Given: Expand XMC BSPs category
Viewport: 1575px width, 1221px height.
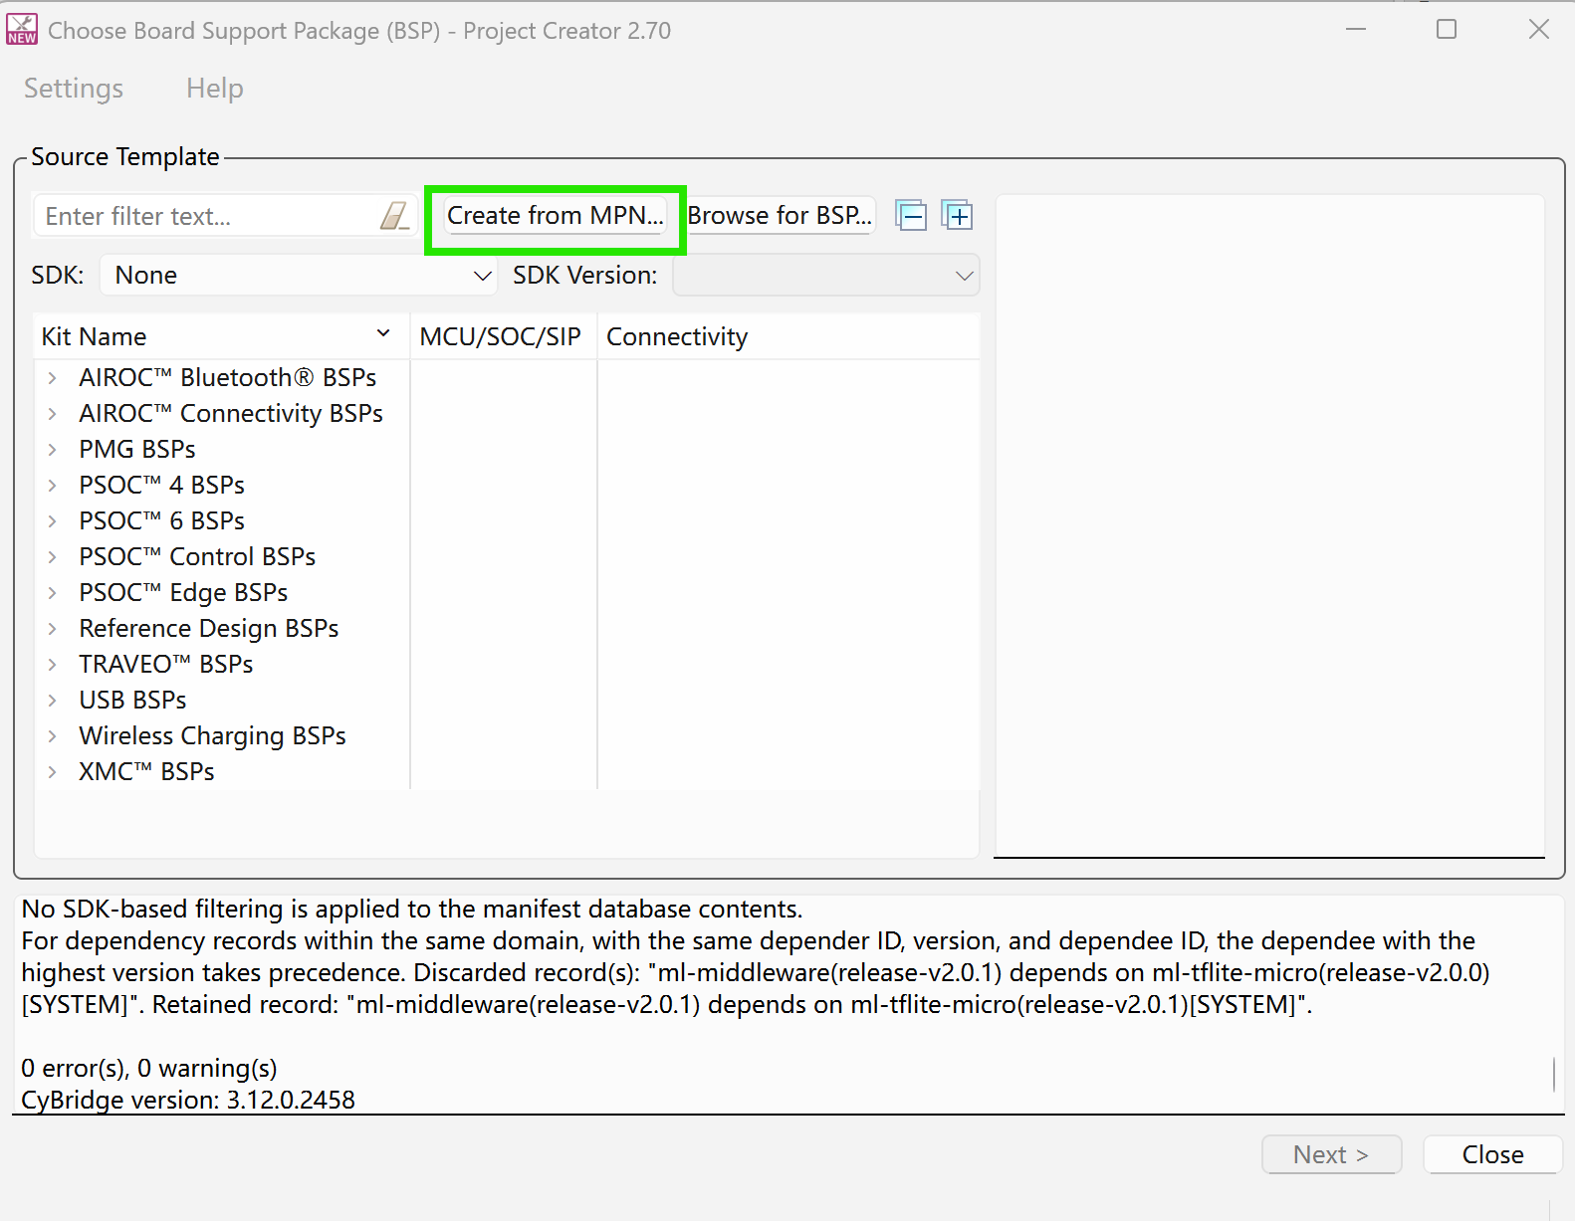Looking at the screenshot, I should pyautogui.click(x=52, y=772).
